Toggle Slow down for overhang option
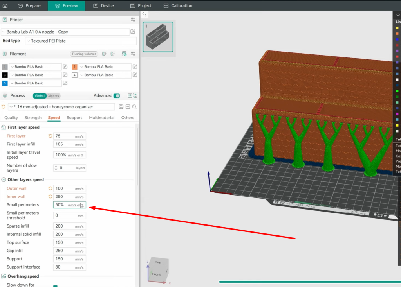 point(55,285)
